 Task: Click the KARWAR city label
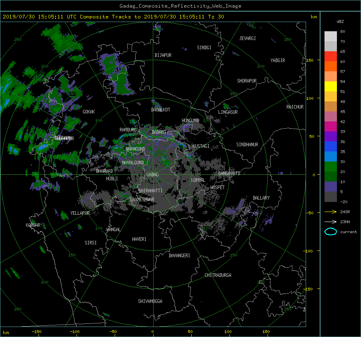33,225
